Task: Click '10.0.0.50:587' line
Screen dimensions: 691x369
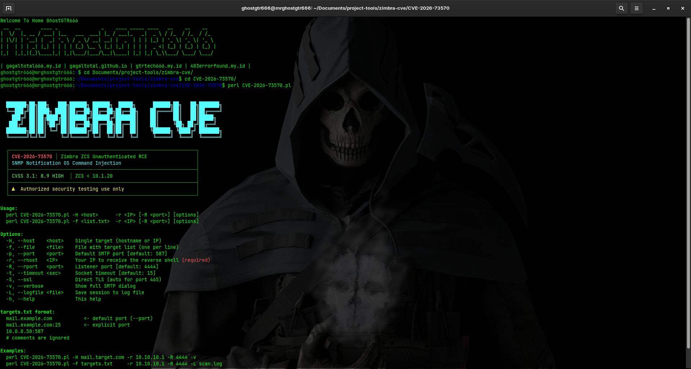Action: tap(25, 331)
